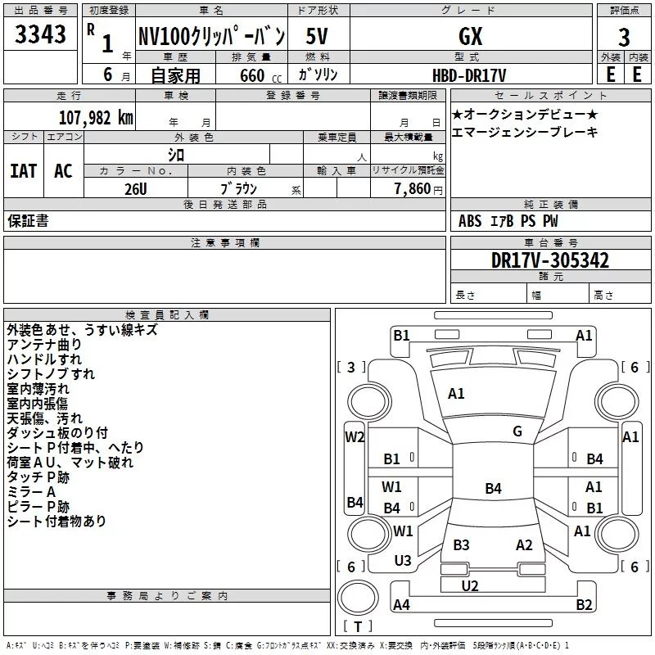This screenshot has width=655, height=655.
Task: Click the A2 mark on rear hatch
Action: [524, 545]
